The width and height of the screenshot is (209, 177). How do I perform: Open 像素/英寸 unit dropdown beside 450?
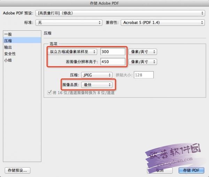tap(142, 62)
